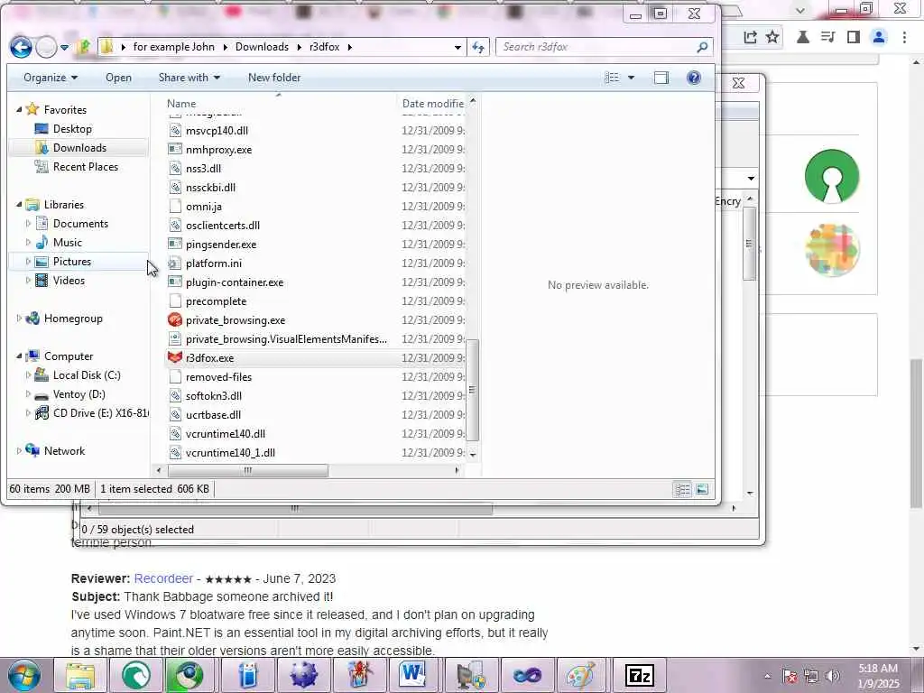Select the r3dfox.exe file icon
924x693 pixels.
click(x=175, y=357)
